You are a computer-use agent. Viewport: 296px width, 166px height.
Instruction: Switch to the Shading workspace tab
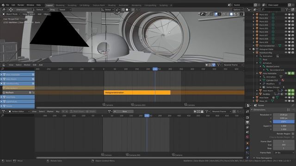[111, 5]
